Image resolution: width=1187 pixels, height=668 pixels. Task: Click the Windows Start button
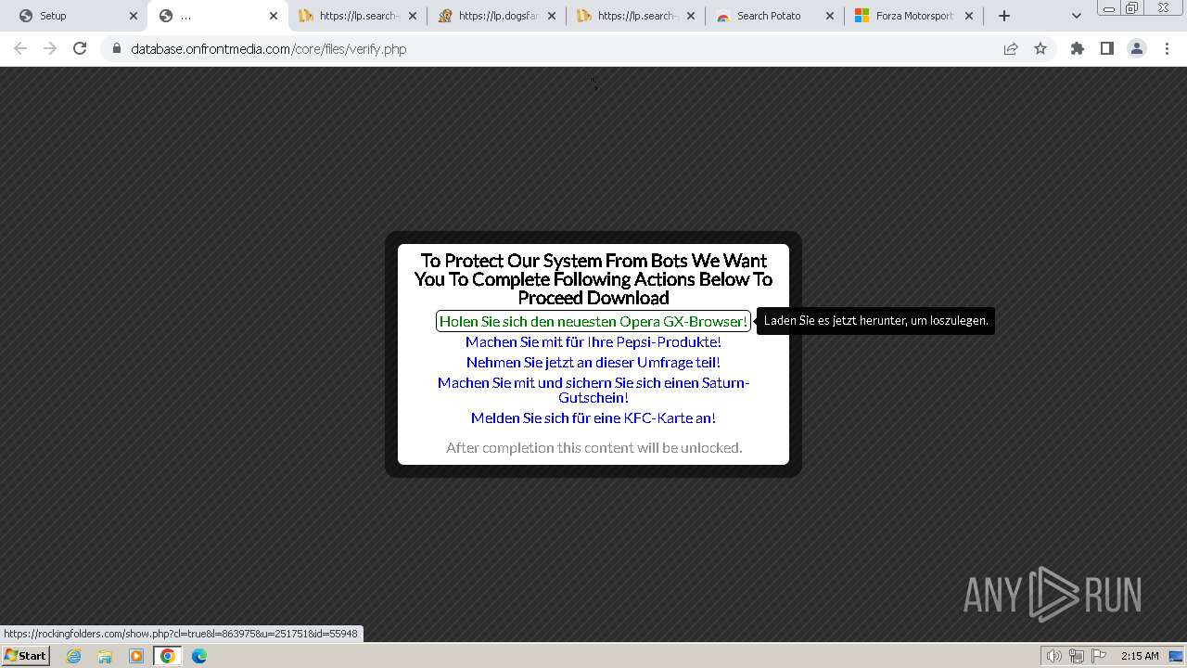[x=25, y=656]
